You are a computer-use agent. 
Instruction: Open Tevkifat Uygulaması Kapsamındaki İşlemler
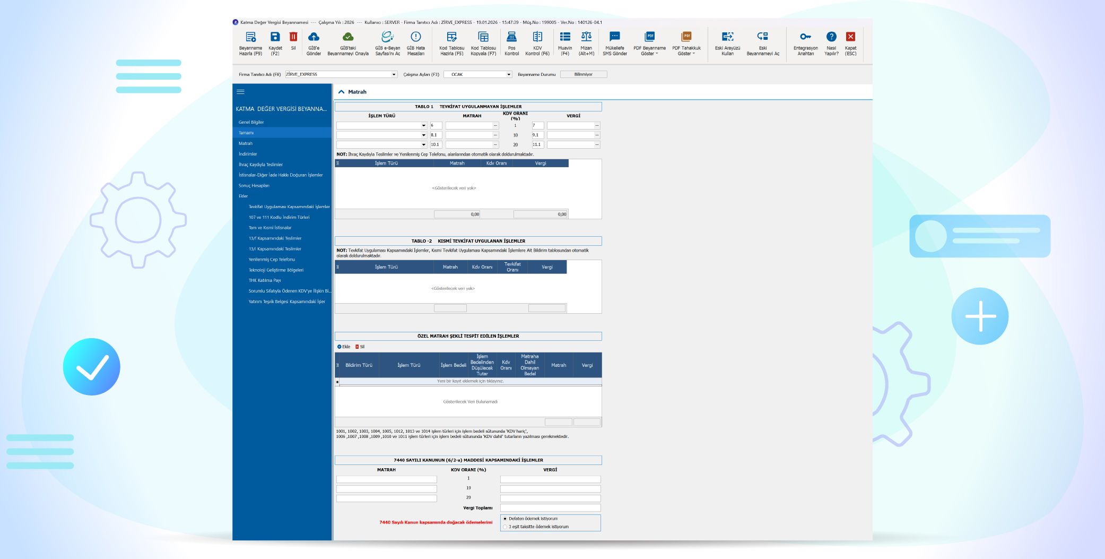click(x=289, y=207)
